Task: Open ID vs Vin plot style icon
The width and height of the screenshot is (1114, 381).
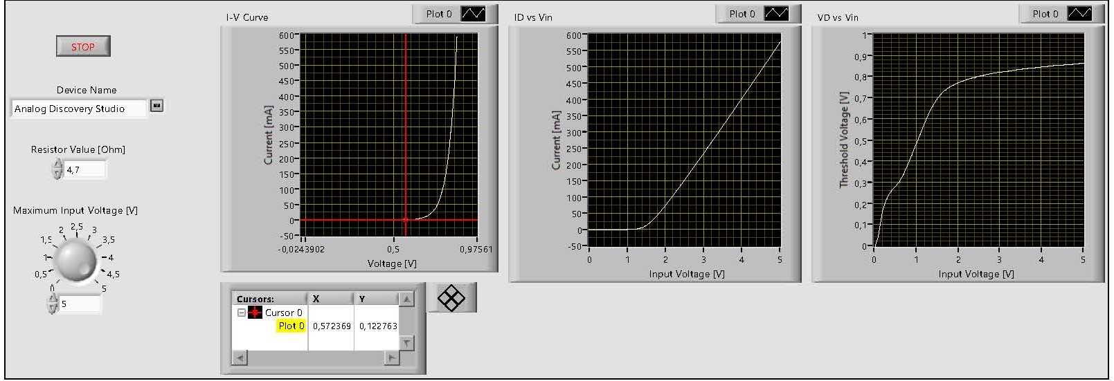Action: [x=777, y=14]
